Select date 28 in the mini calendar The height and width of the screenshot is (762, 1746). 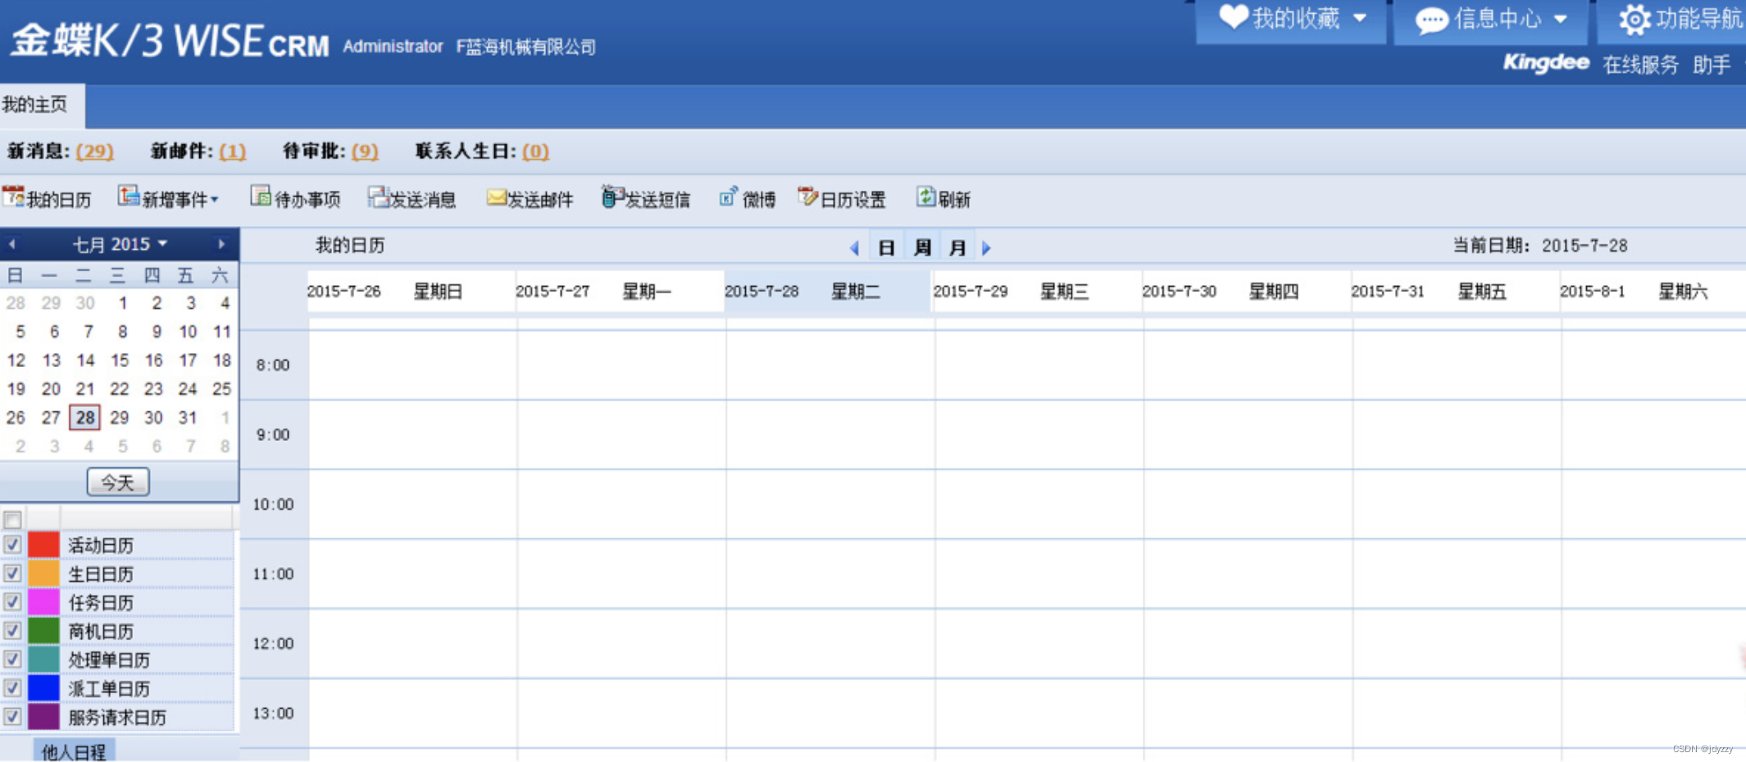pos(85,417)
